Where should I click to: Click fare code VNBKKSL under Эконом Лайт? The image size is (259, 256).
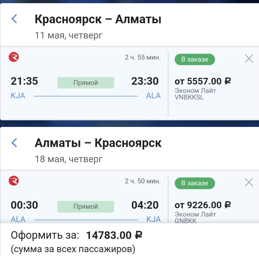(189, 97)
